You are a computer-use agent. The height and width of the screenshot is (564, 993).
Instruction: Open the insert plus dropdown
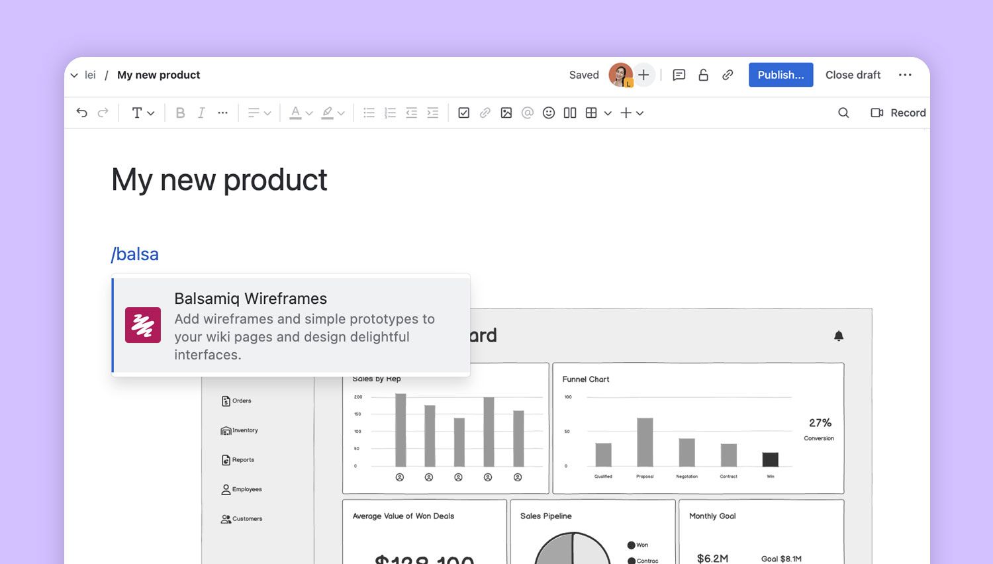pyautogui.click(x=632, y=113)
